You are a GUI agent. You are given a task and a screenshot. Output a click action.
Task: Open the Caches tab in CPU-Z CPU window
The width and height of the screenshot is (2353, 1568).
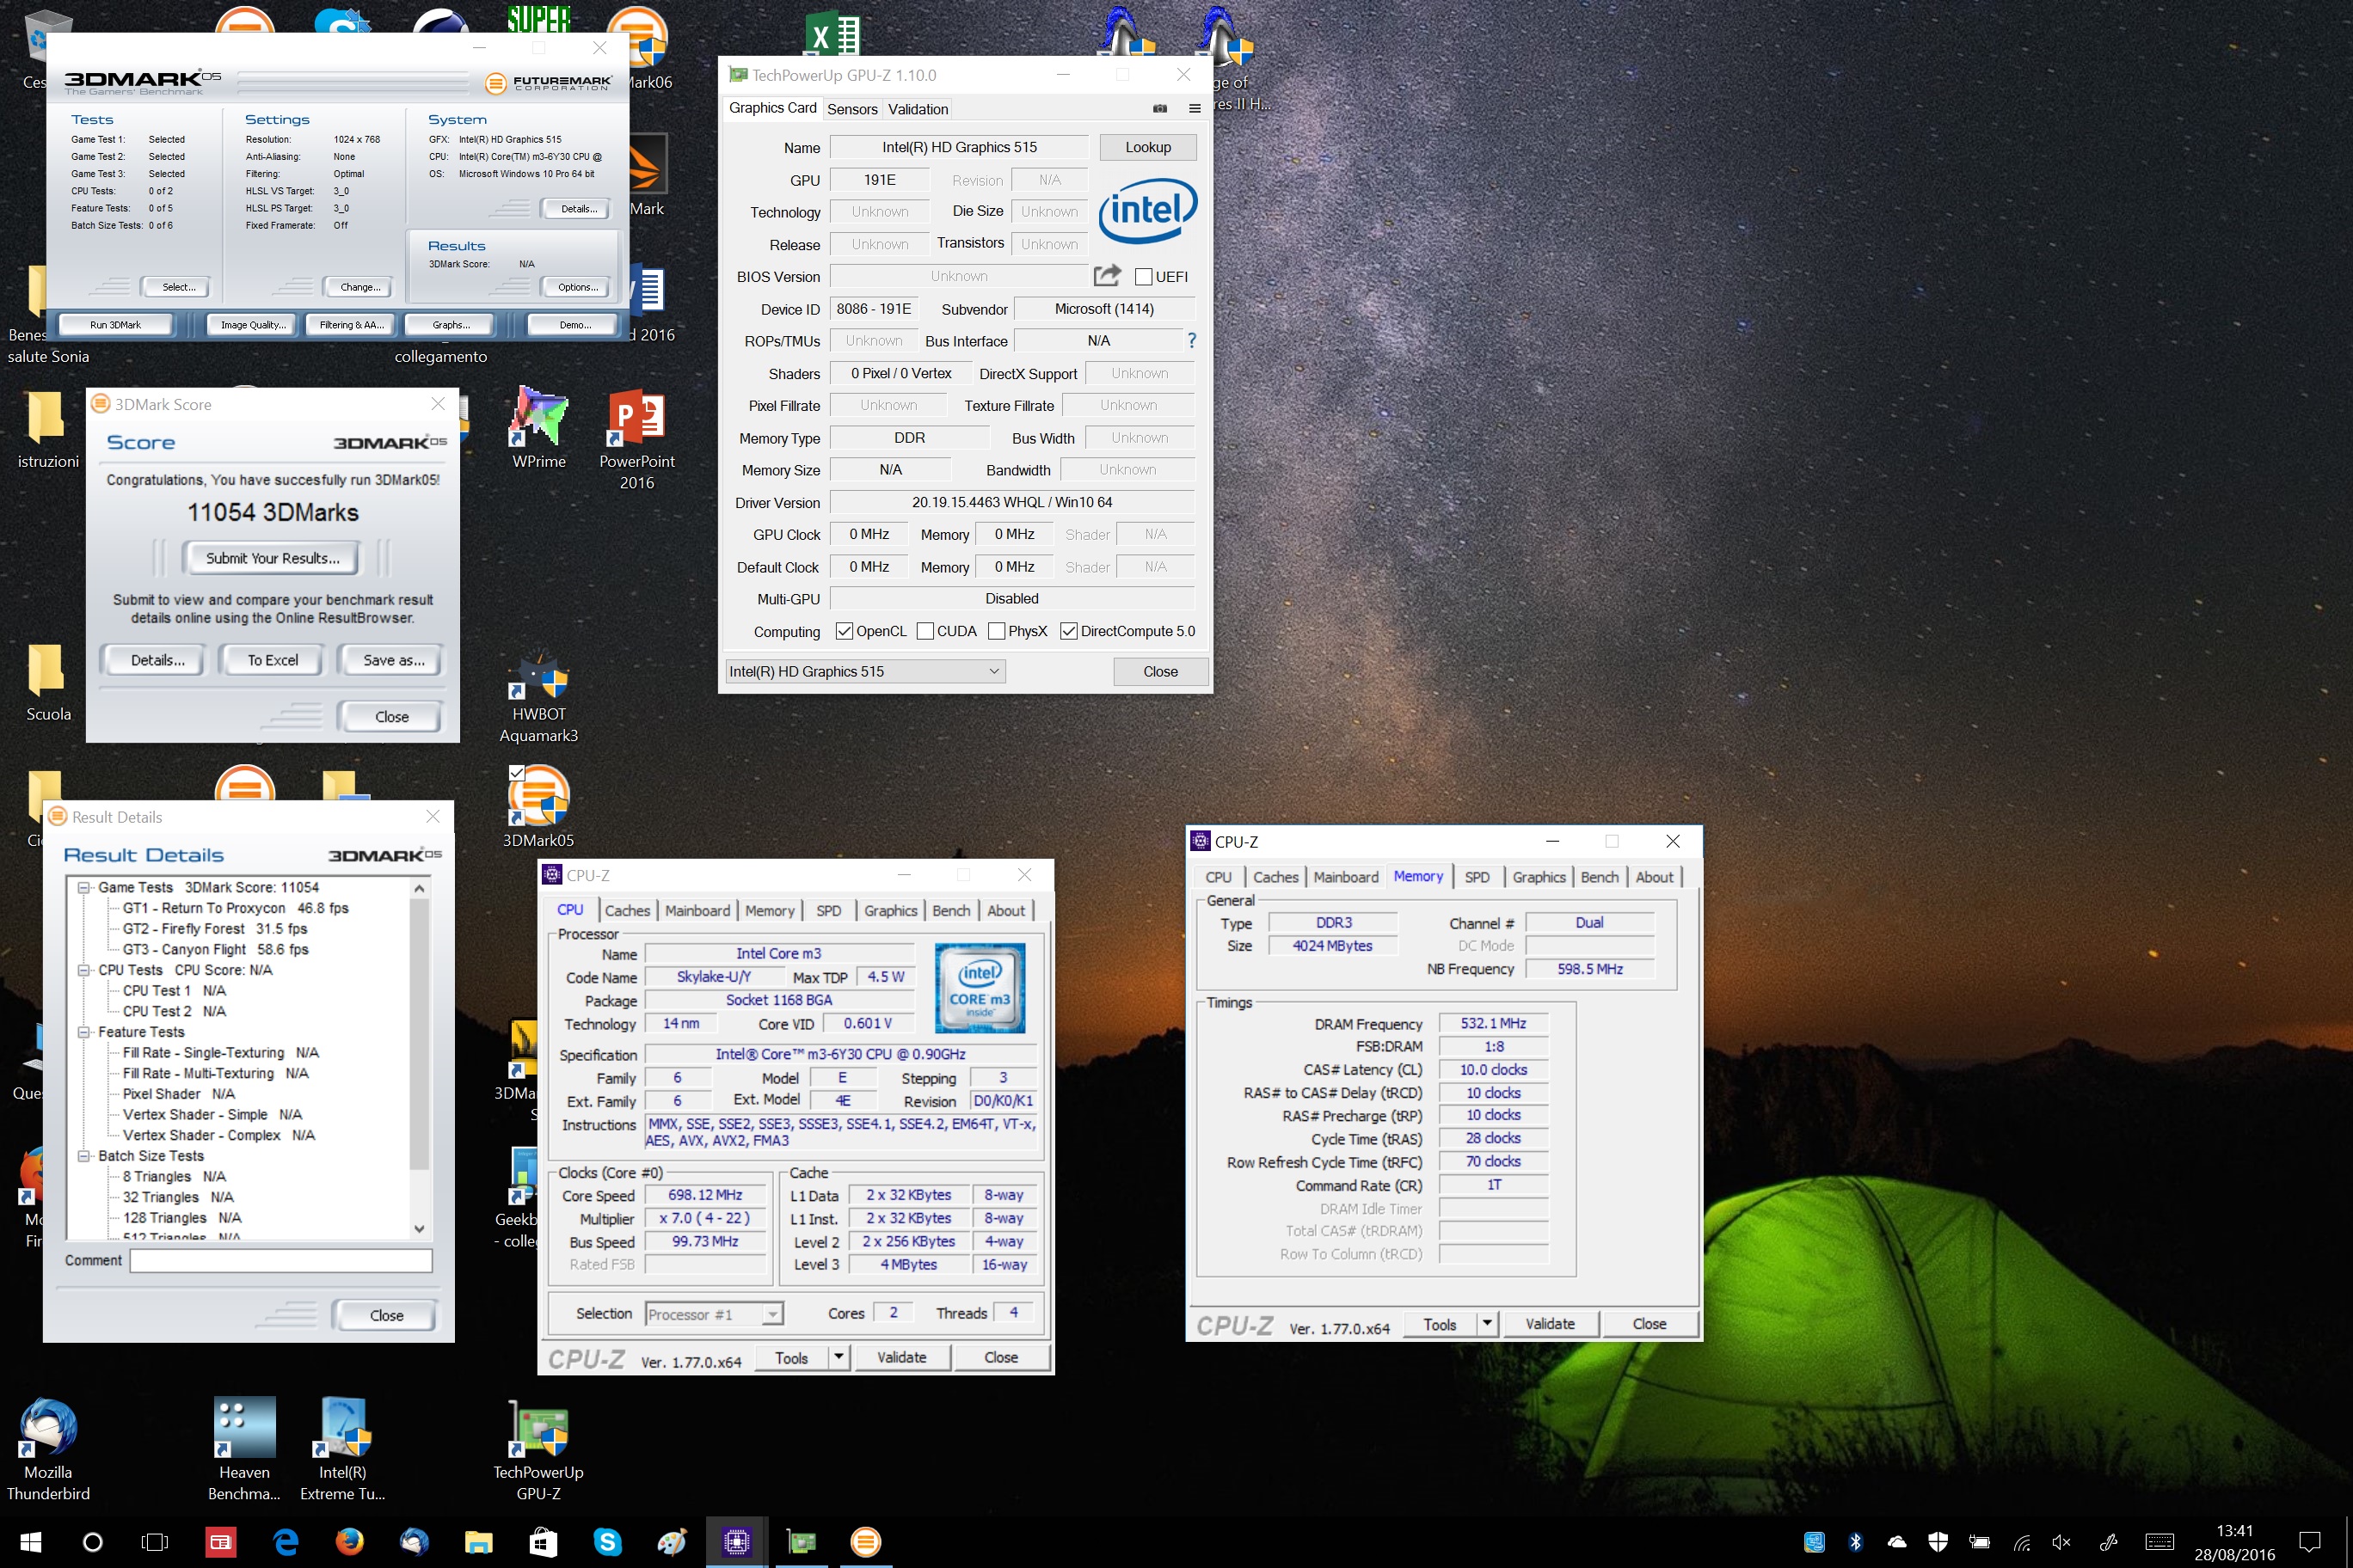pyautogui.click(x=627, y=910)
